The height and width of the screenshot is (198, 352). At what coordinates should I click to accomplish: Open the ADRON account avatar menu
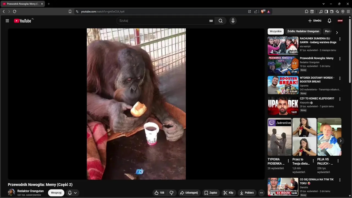(340, 21)
